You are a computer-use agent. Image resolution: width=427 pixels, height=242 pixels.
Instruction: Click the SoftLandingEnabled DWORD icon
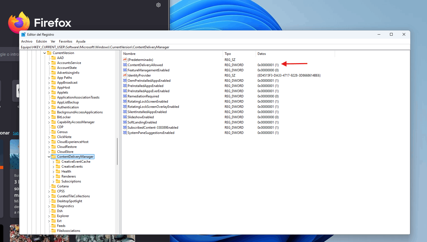coord(125,122)
